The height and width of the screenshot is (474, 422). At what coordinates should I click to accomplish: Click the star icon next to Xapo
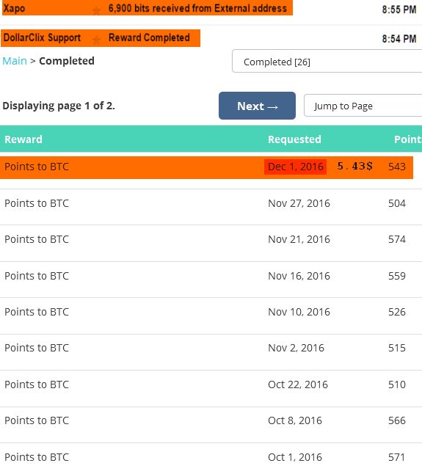click(96, 11)
